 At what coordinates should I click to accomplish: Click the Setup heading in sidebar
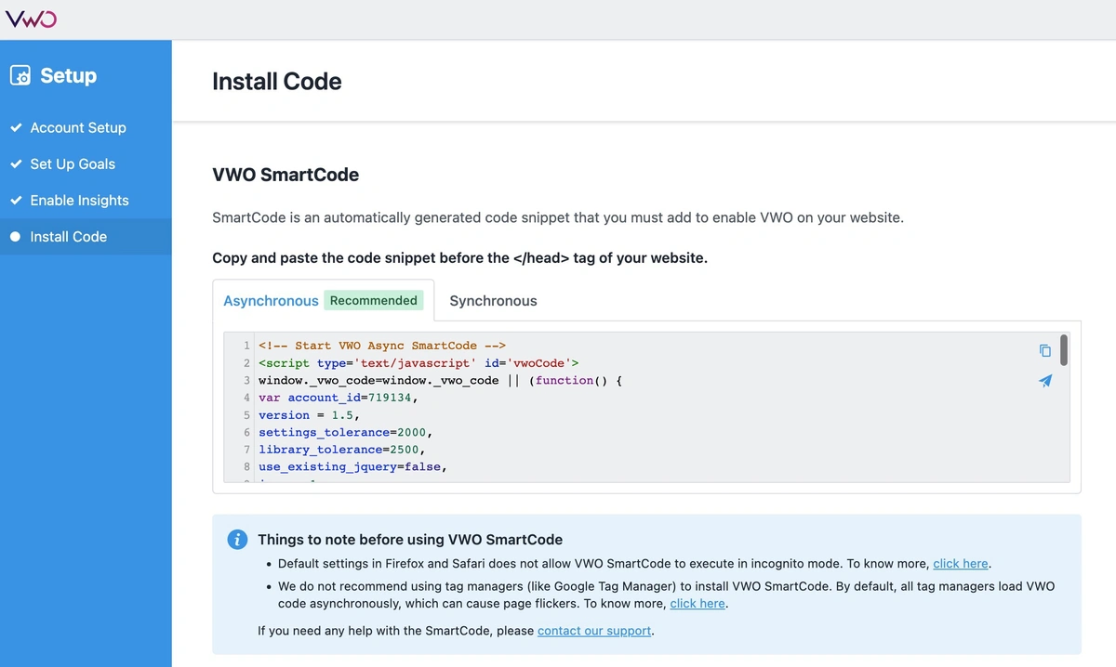pyautogui.click(x=69, y=76)
